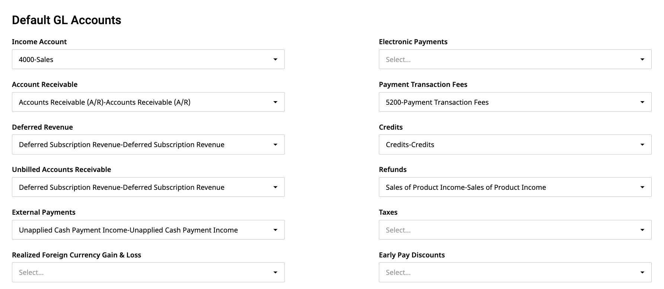
Task: Click the Deferred Revenue dropdown caret
Action: pyautogui.click(x=275, y=144)
